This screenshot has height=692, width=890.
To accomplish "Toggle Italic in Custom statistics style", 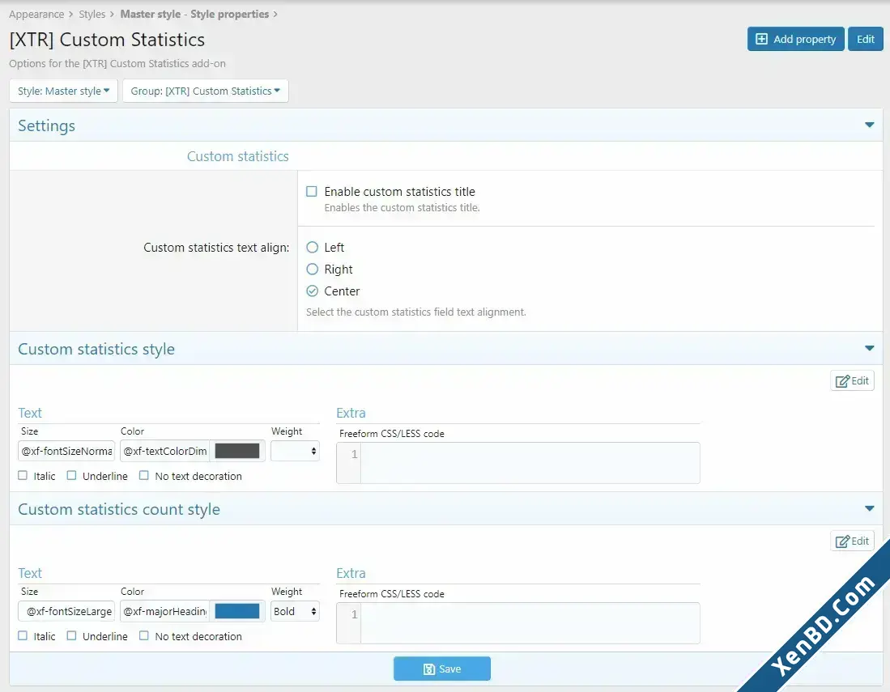I will click(23, 475).
